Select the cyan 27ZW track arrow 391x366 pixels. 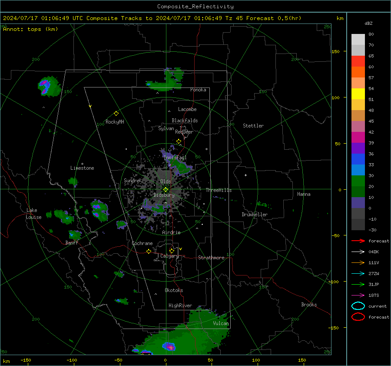358,274
